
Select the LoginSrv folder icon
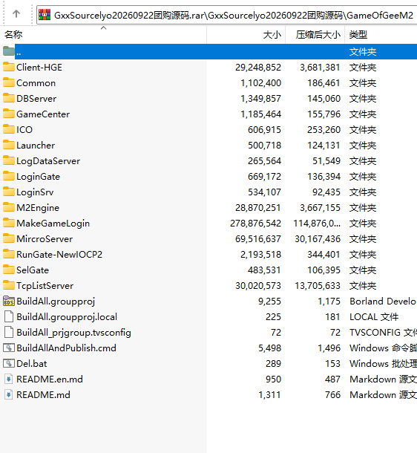[9, 192]
